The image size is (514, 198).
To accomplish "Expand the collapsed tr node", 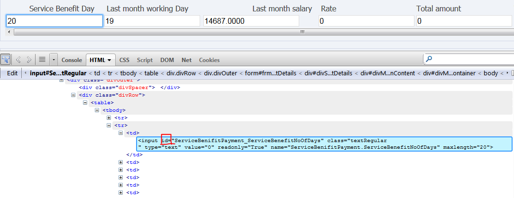I will point(109,117).
